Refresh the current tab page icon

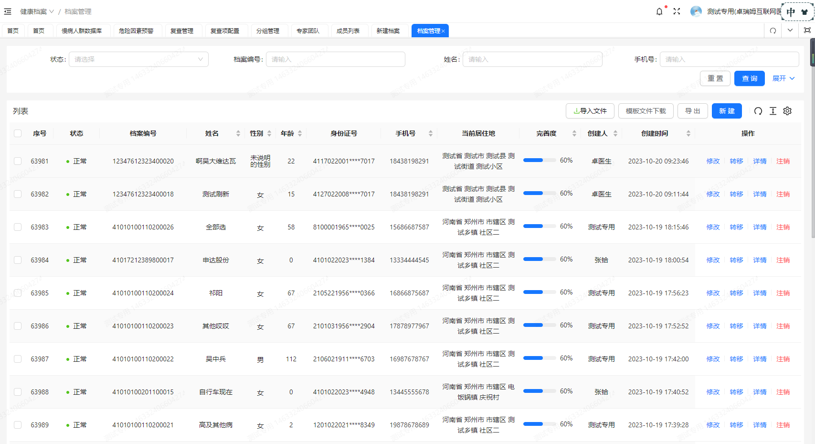(x=773, y=31)
